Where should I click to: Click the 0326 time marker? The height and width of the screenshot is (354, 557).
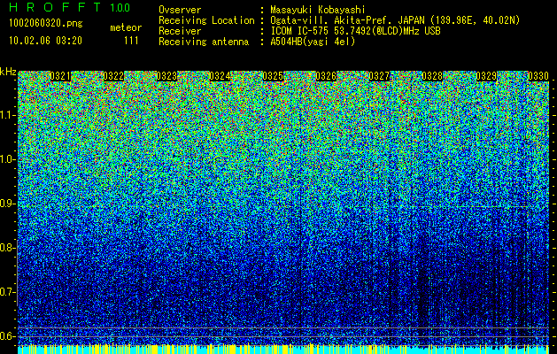[x=326, y=76]
